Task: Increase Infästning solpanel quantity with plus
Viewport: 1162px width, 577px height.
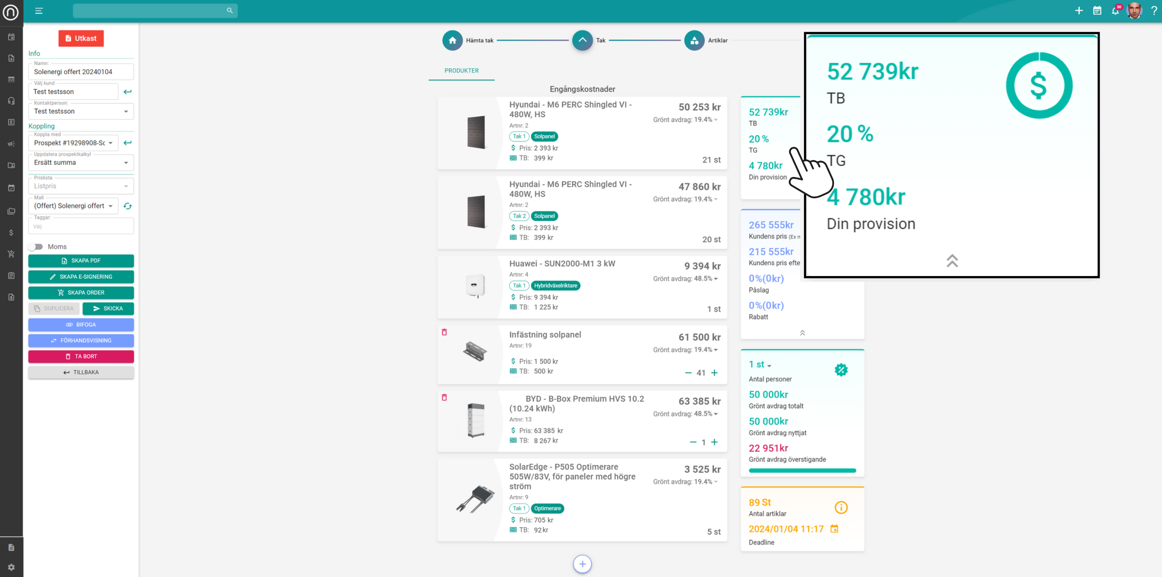Action: [x=714, y=373]
